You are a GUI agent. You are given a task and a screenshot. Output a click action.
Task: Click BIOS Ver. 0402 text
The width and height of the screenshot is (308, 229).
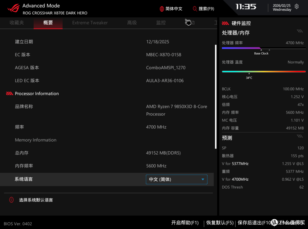point(18,224)
